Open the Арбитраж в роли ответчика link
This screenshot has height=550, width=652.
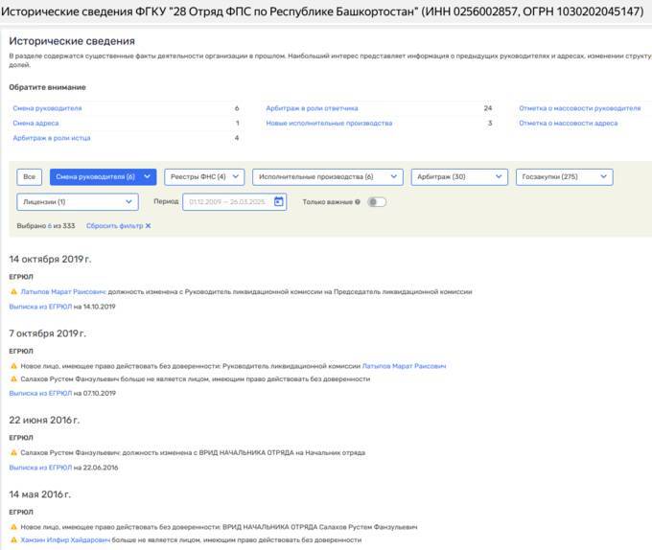click(x=312, y=108)
